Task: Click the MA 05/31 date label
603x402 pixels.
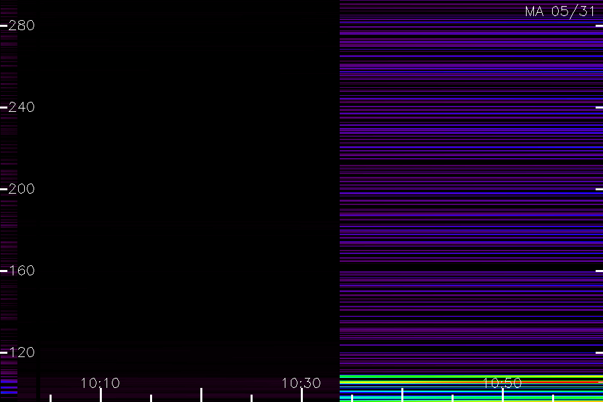Action: click(x=560, y=11)
